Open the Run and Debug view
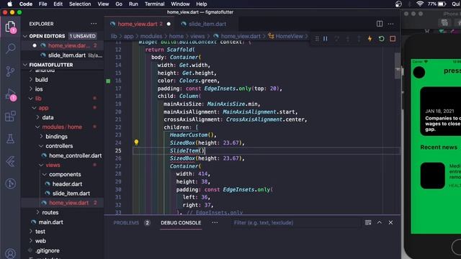Screen dimensions: 461x259 click(x=10, y=94)
